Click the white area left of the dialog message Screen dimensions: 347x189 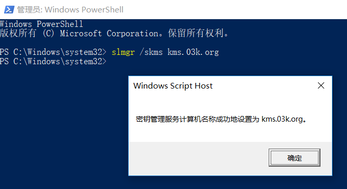[132, 119]
